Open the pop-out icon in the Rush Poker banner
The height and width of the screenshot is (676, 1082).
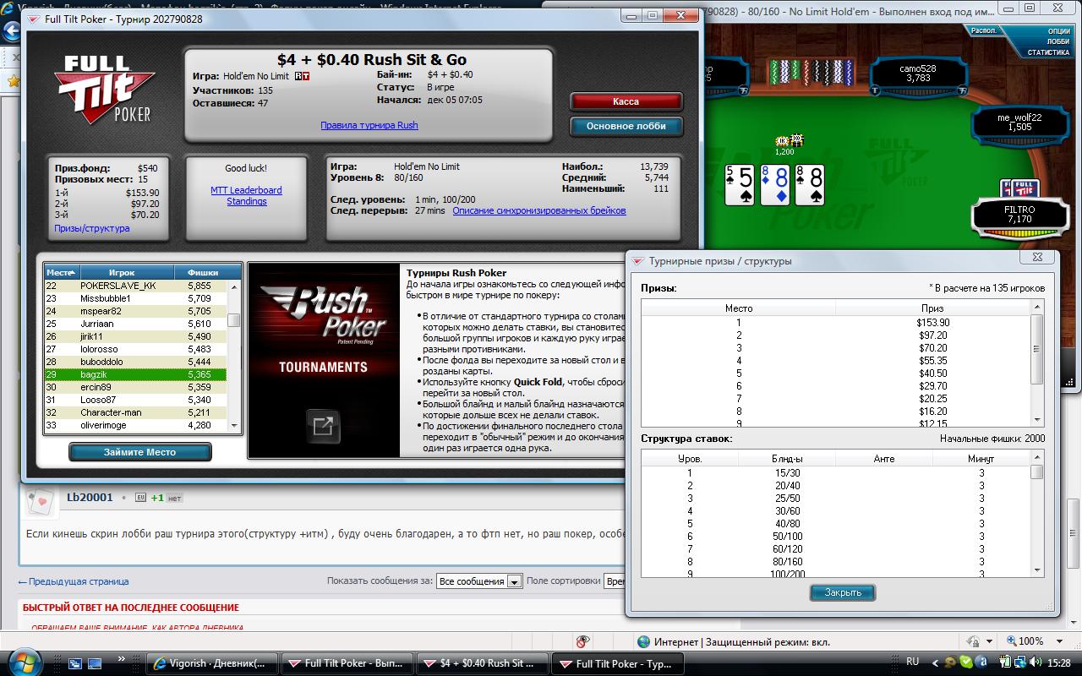point(322,426)
